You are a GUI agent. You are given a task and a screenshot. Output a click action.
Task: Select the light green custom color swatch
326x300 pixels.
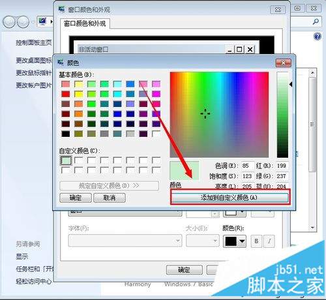click(66, 160)
